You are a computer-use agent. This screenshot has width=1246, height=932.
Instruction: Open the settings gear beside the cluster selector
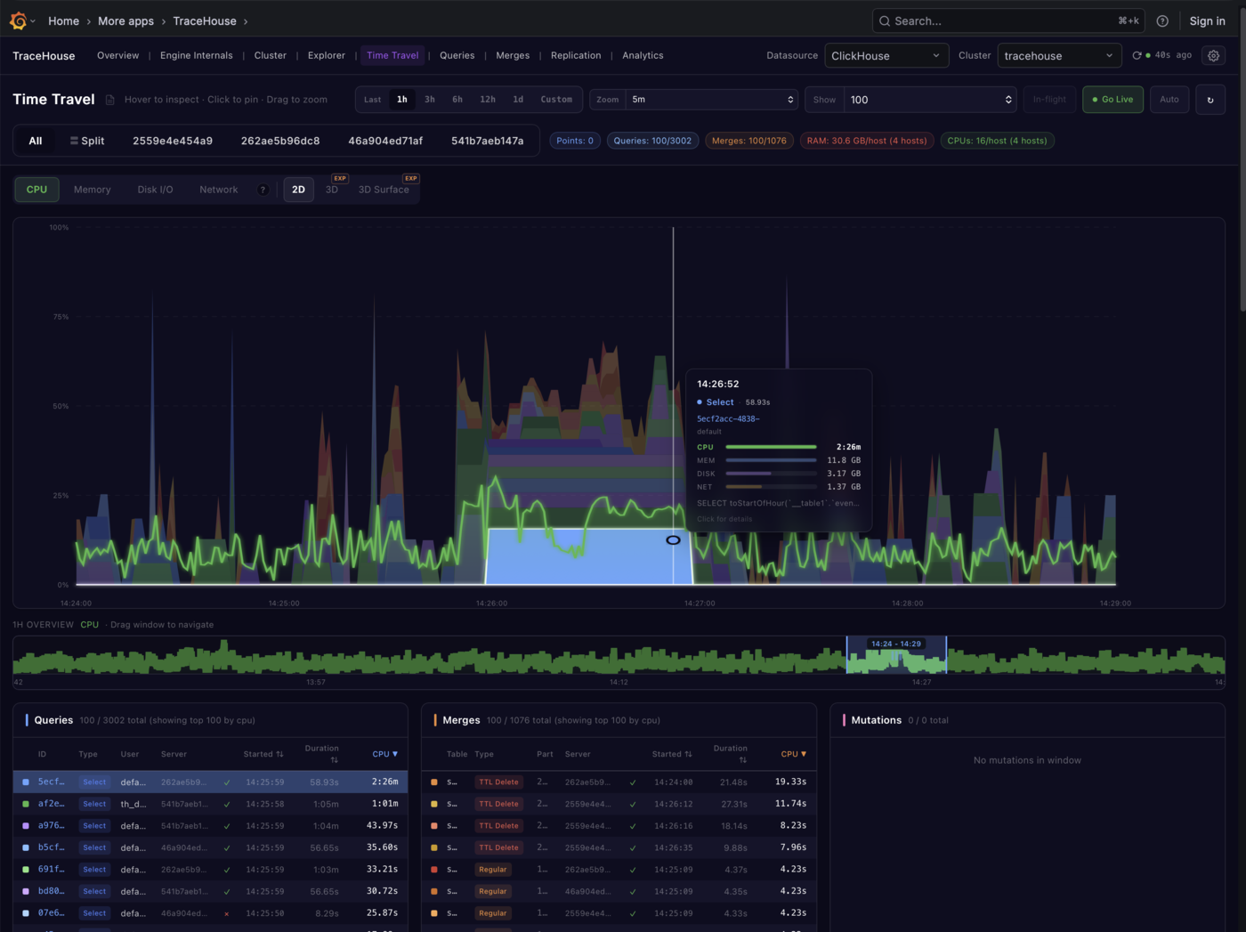click(x=1213, y=55)
